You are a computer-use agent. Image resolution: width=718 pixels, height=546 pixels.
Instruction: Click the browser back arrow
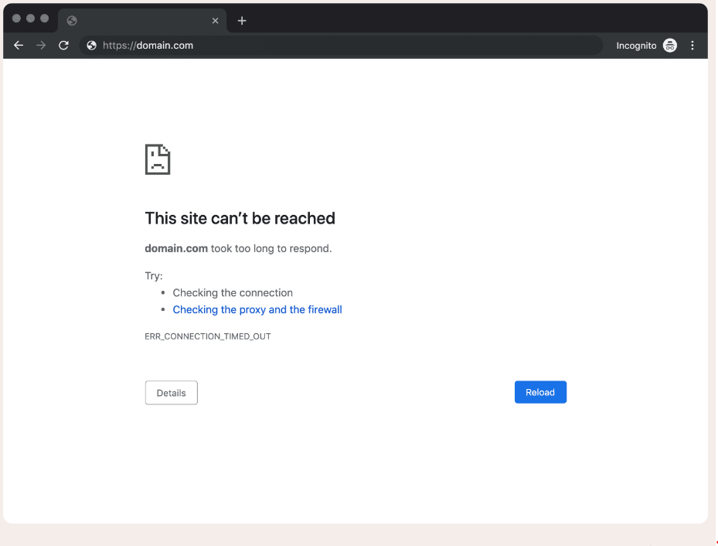pyautogui.click(x=19, y=46)
